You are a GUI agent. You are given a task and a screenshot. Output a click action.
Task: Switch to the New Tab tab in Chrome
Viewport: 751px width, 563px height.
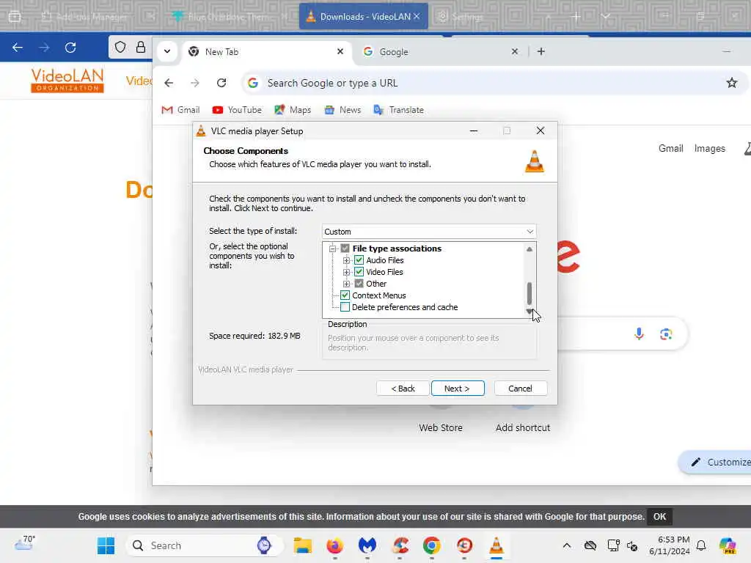click(x=265, y=52)
